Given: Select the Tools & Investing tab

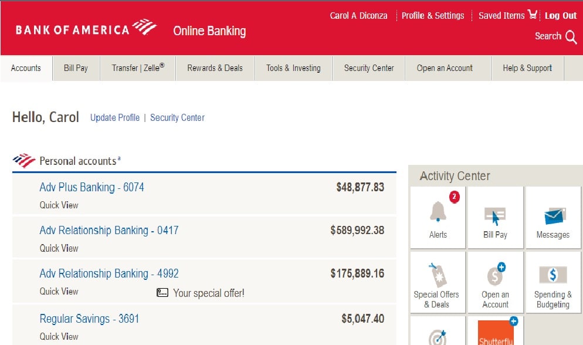Looking at the screenshot, I should point(293,68).
